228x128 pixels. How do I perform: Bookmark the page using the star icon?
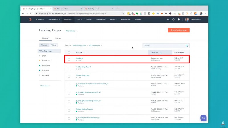pos(123,13)
